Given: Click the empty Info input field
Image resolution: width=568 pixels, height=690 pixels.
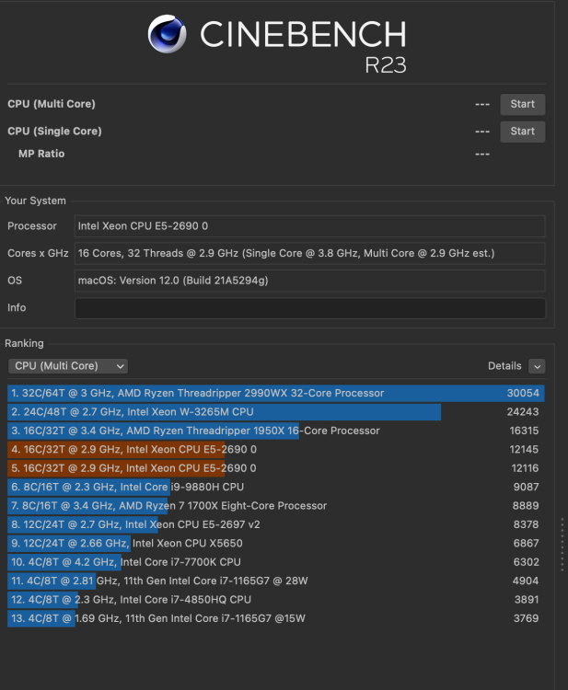Looking at the screenshot, I should click(x=310, y=308).
